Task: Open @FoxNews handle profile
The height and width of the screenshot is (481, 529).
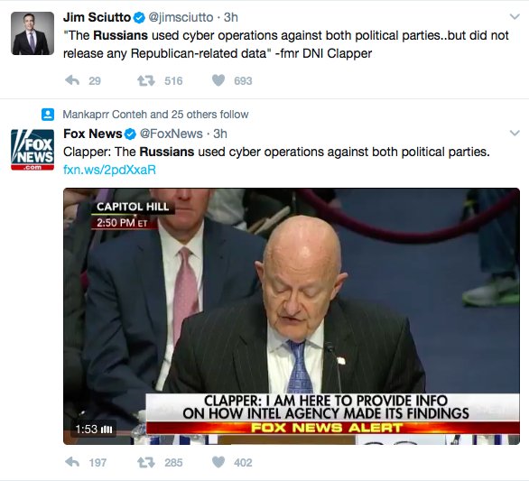Action: point(171,134)
